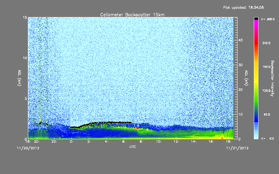Click the "10" tick on the km axis

[x=25, y=58]
